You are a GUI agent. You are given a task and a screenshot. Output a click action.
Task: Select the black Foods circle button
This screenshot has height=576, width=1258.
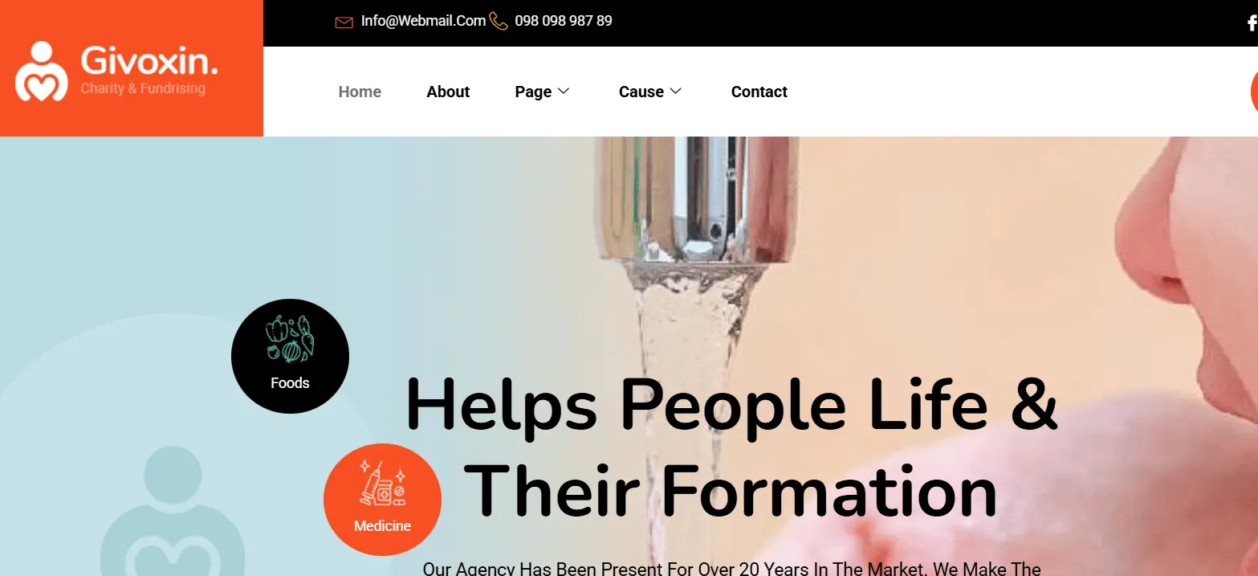pos(290,357)
